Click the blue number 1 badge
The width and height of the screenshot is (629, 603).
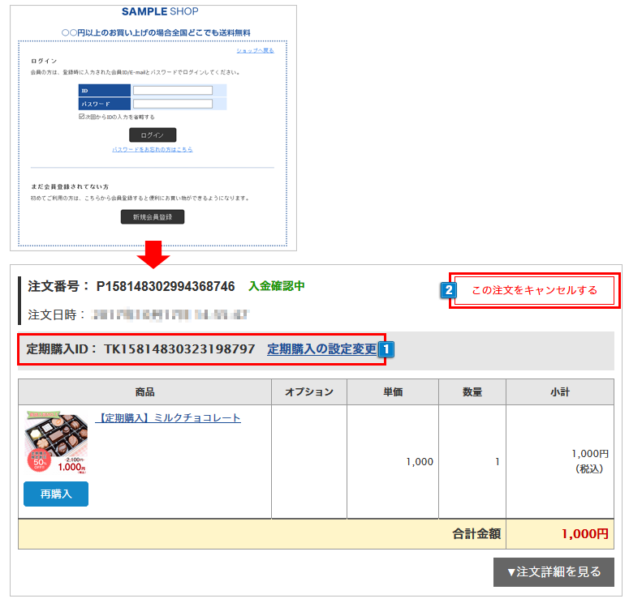coord(387,349)
